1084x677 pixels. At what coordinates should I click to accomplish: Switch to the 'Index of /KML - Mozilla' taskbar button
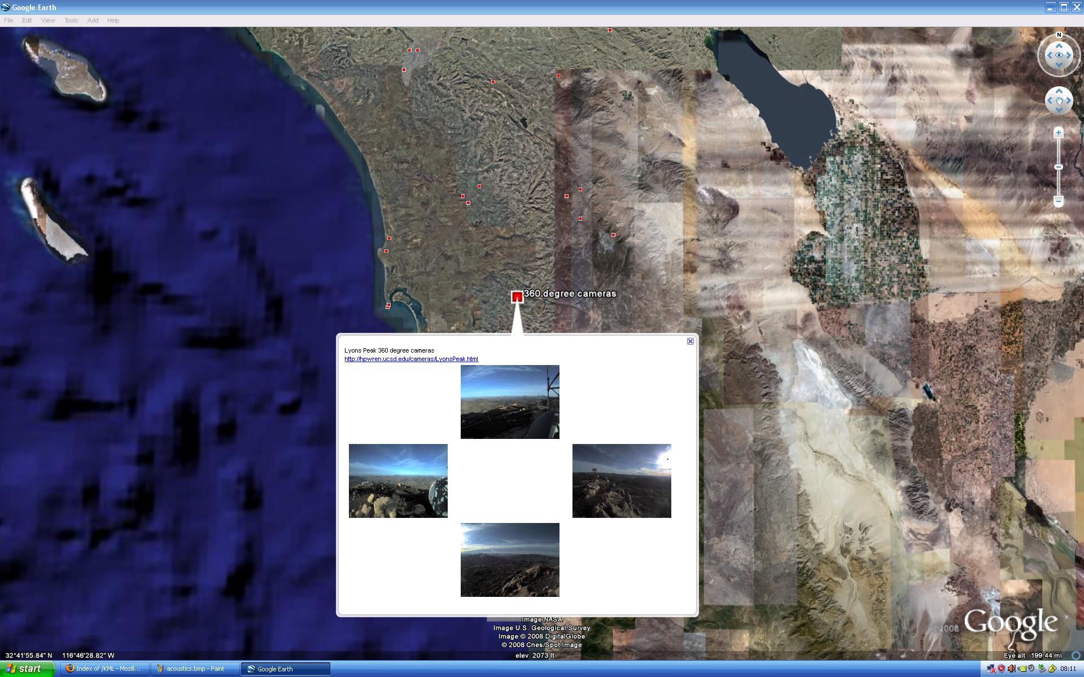point(104,669)
